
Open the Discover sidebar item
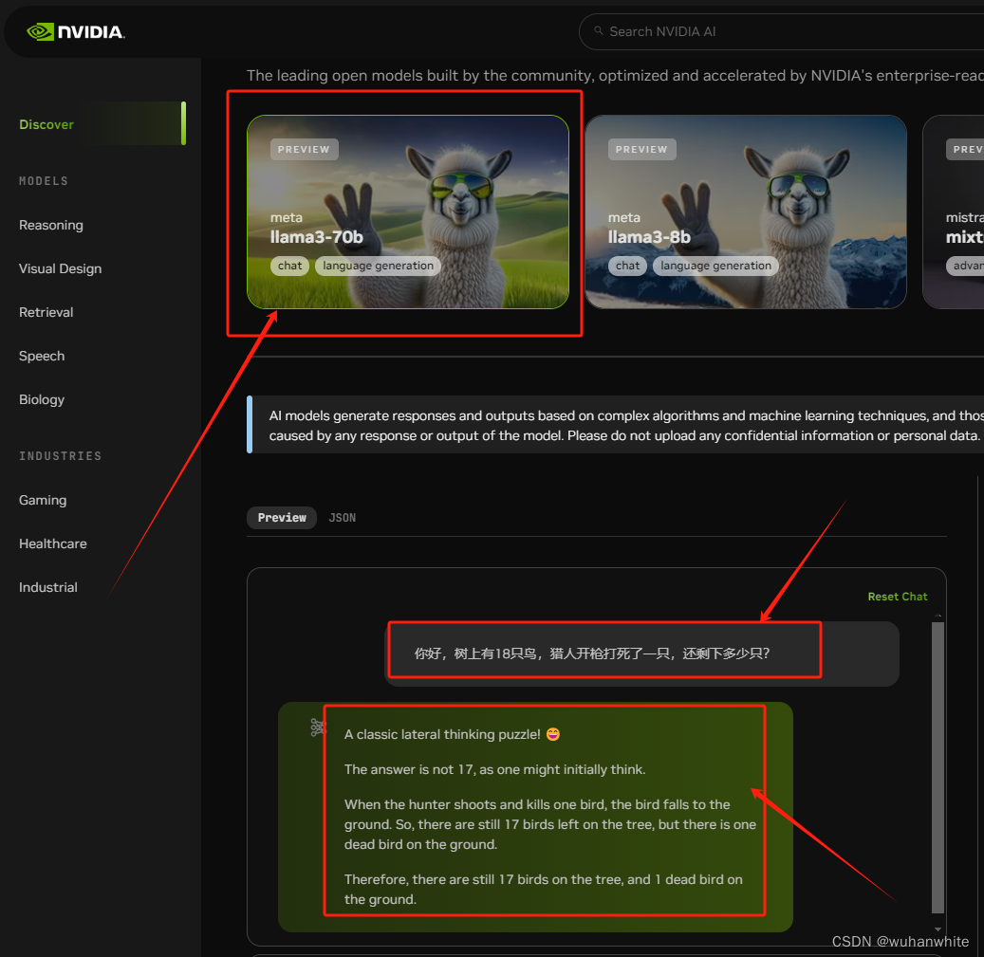[101, 123]
